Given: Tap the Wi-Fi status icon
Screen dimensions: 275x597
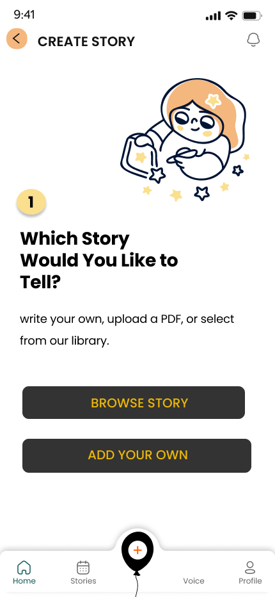Looking at the screenshot, I should (231, 15).
